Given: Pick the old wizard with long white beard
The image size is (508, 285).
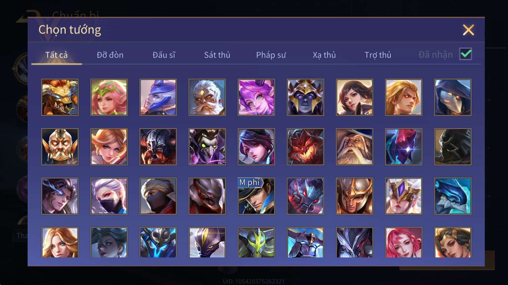Looking at the screenshot, I should [x=355, y=147].
